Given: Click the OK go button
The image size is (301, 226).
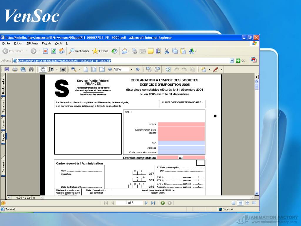Looking at the screenshot, I should coord(240,61).
